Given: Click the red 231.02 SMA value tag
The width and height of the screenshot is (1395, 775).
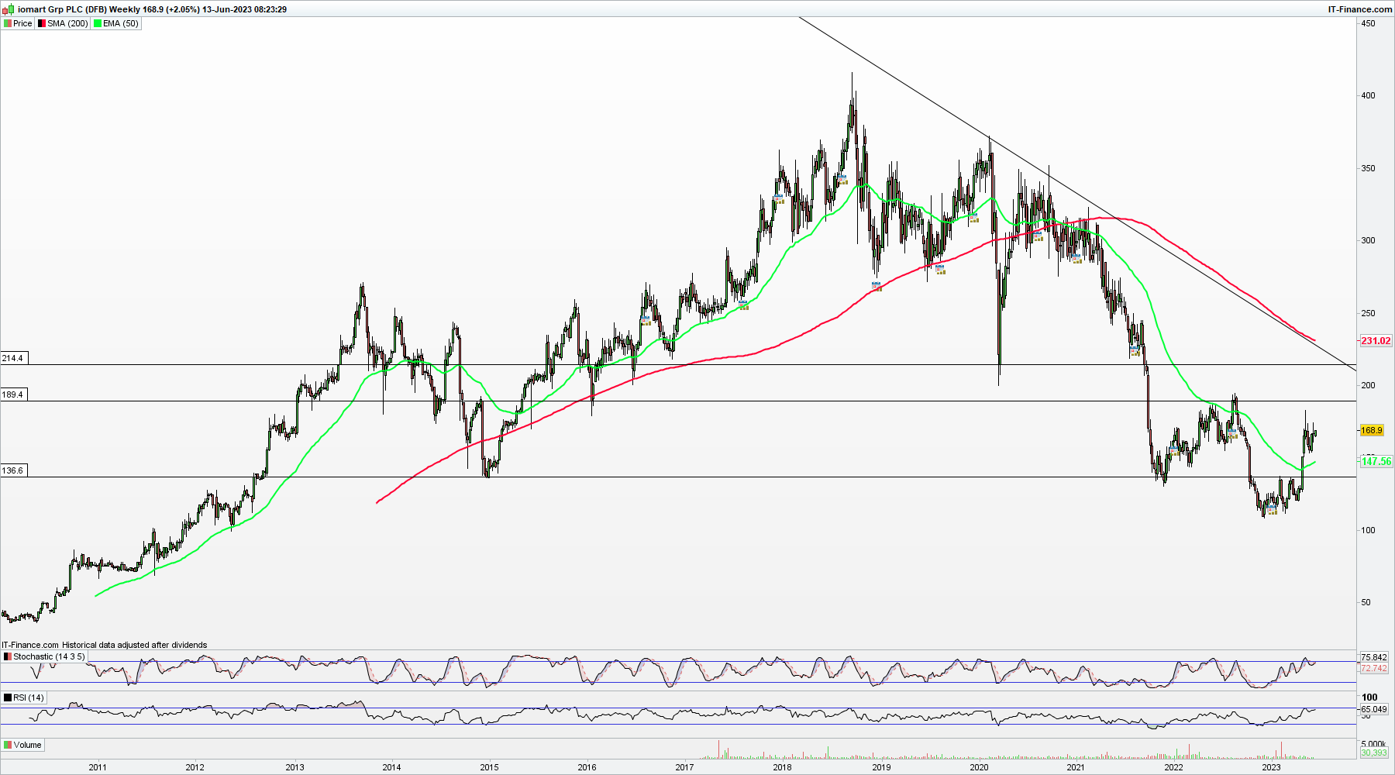Looking at the screenshot, I should 1376,340.
